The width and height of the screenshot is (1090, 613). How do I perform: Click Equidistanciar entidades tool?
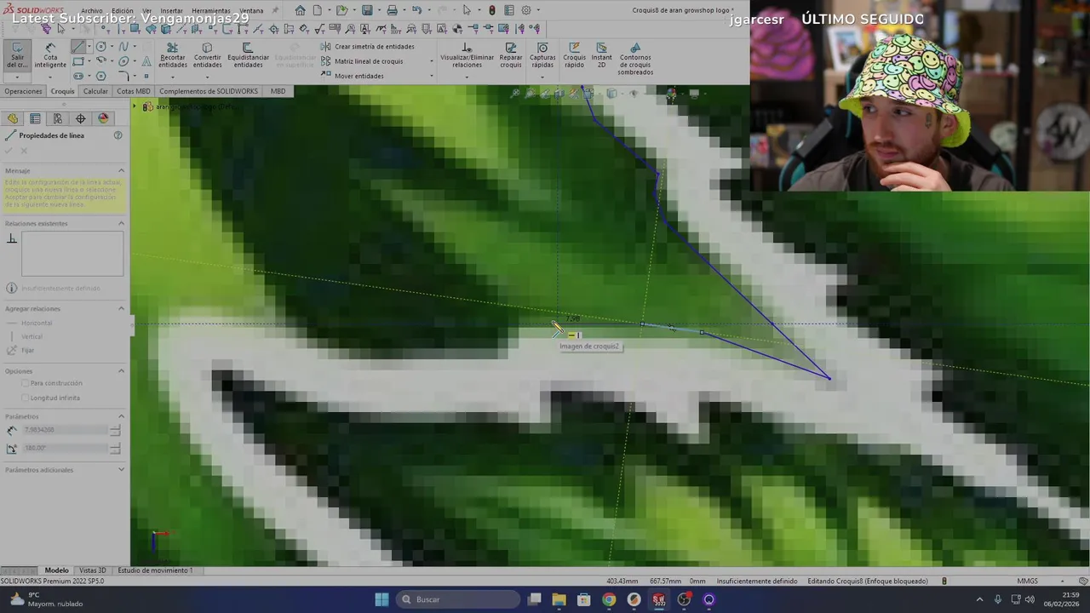(x=248, y=56)
